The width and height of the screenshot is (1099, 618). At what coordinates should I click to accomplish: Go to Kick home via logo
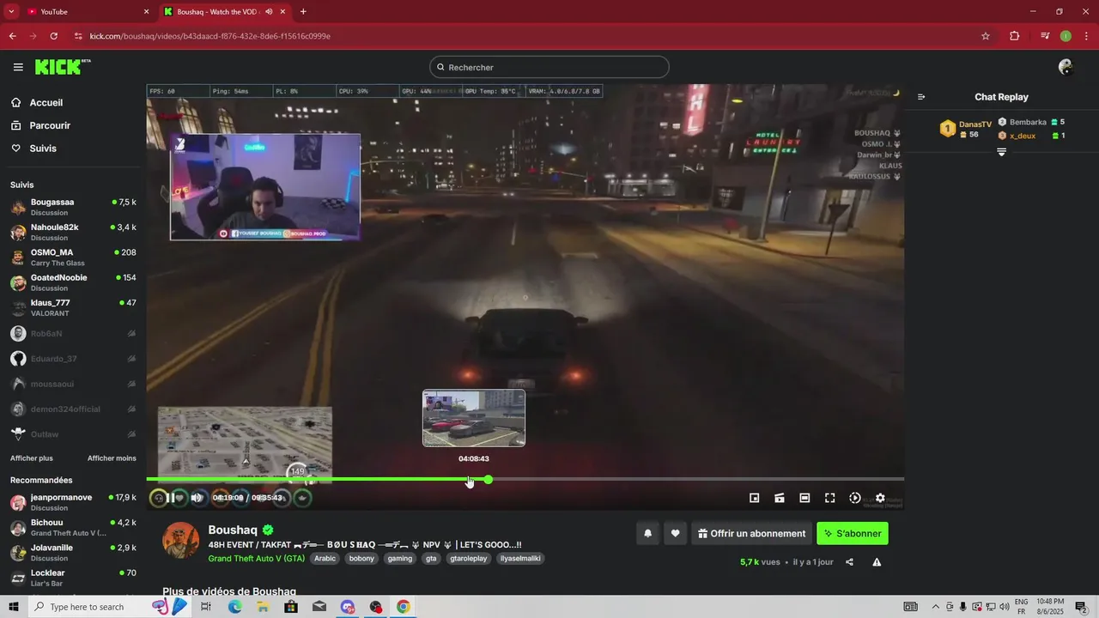point(62,67)
